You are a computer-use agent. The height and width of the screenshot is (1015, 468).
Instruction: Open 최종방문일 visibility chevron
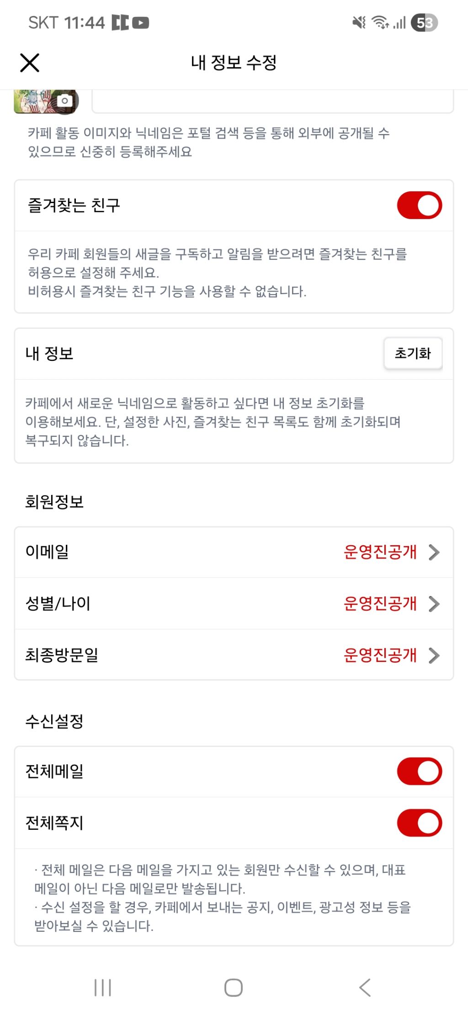434,655
